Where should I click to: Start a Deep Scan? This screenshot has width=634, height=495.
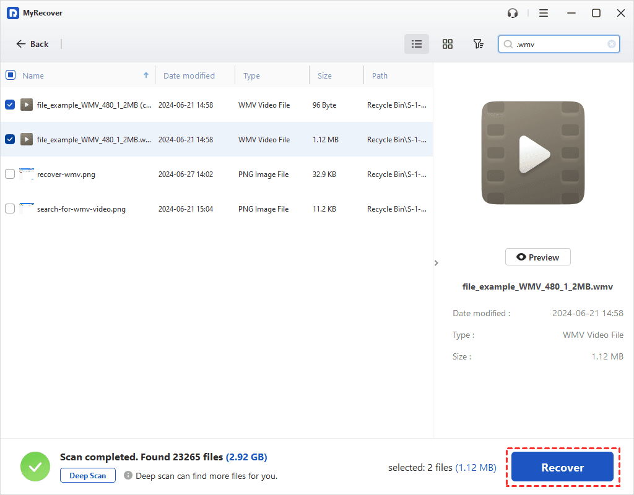point(87,475)
